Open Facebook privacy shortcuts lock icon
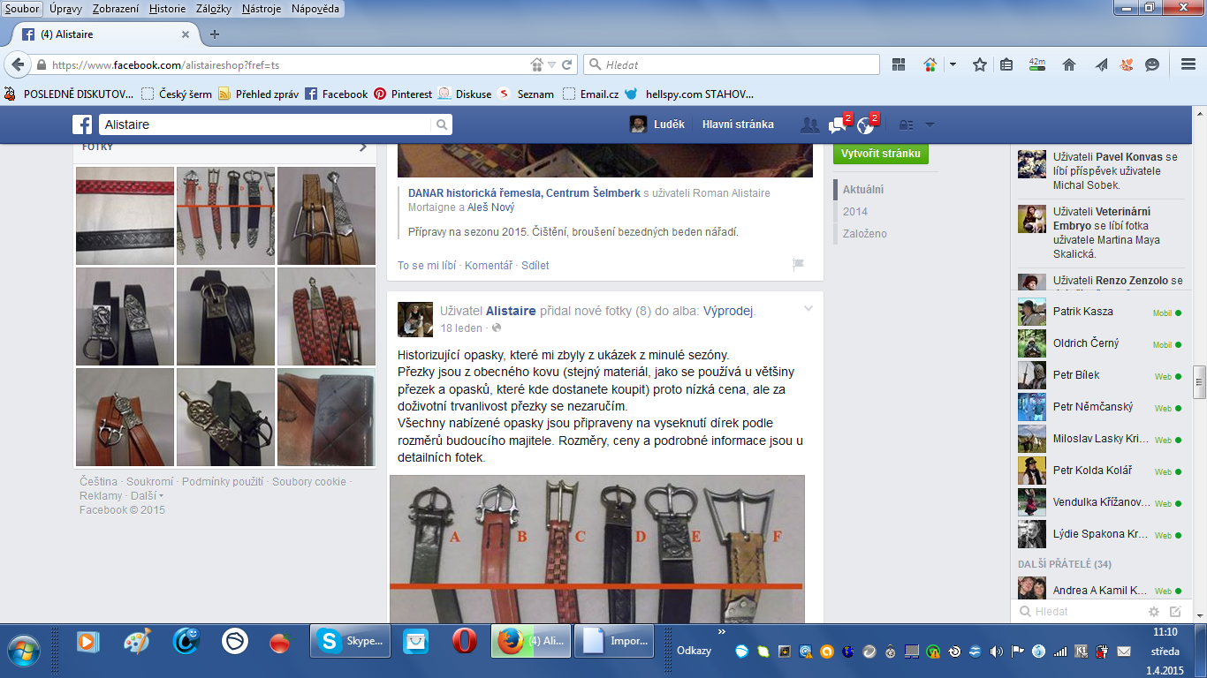The width and height of the screenshot is (1207, 678). [906, 124]
